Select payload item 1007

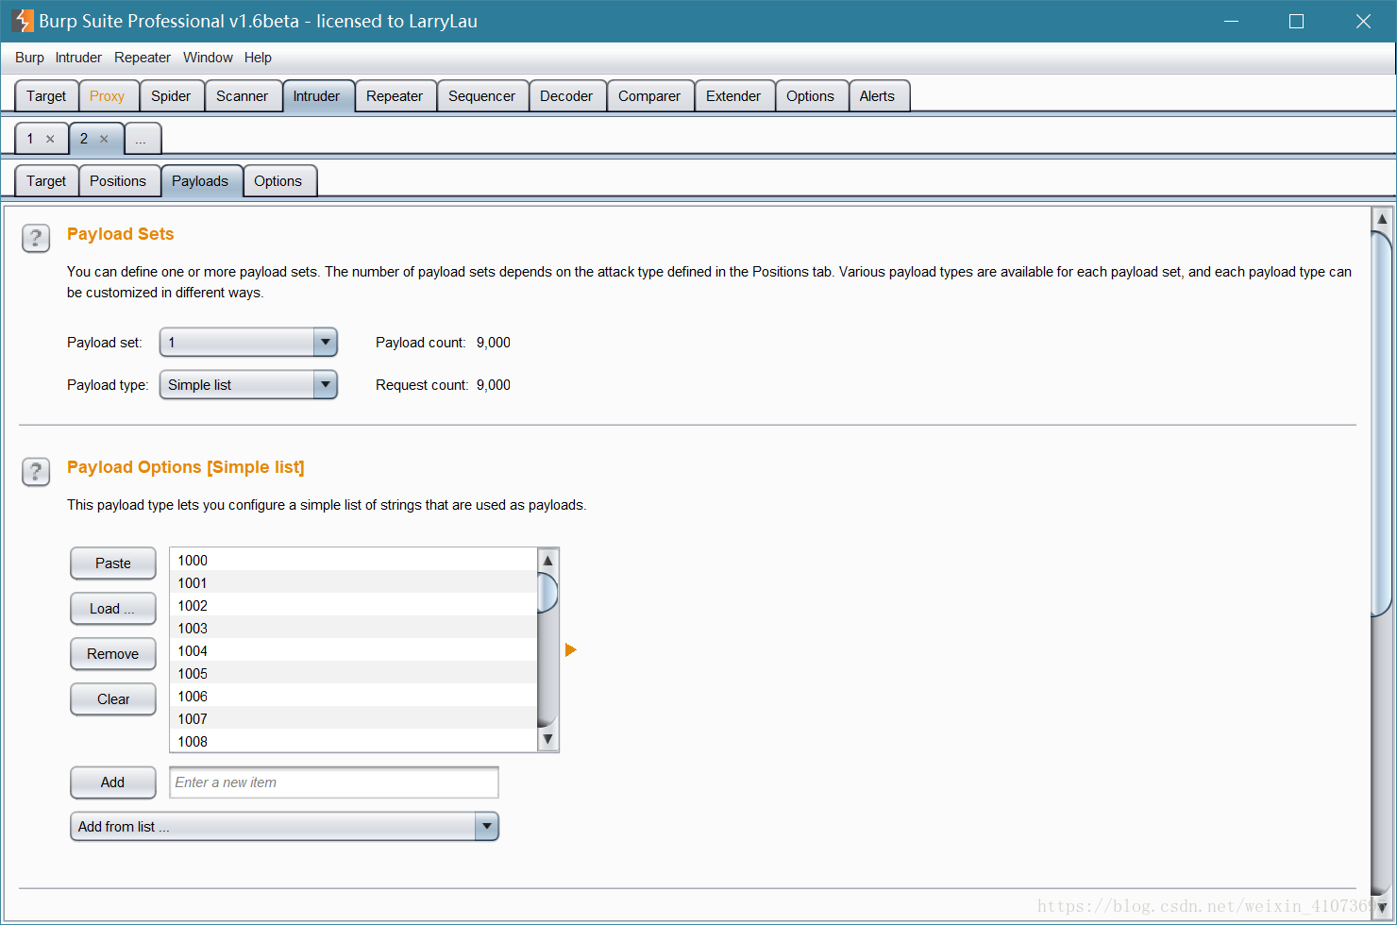(353, 718)
